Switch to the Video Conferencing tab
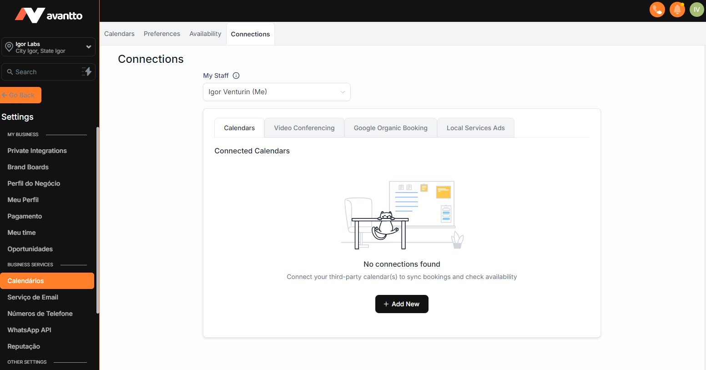The width and height of the screenshot is (706, 370). (304, 128)
